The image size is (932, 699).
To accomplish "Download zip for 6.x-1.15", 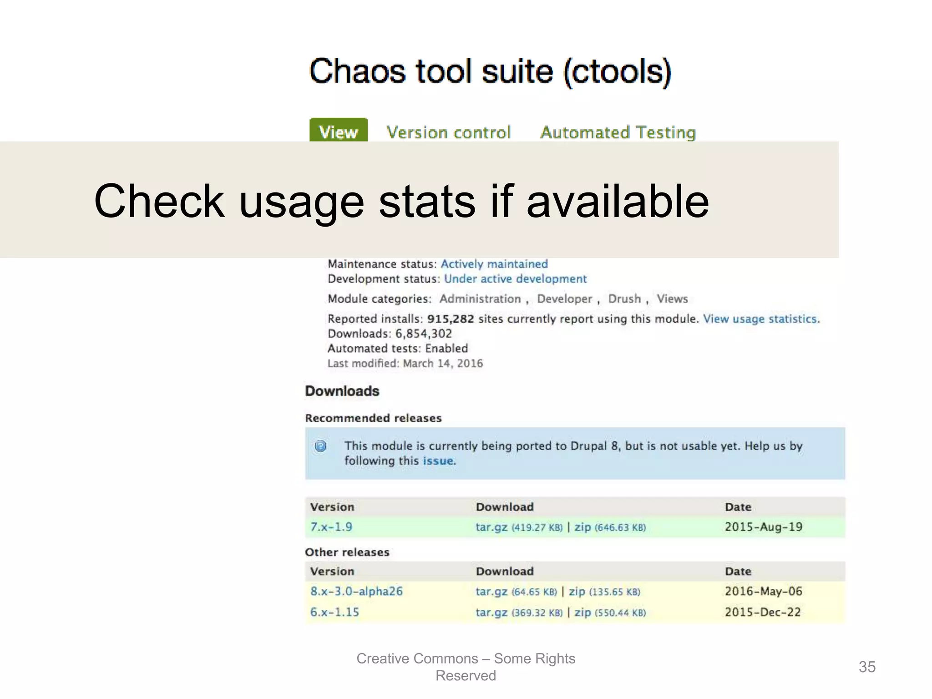I will click(x=582, y=613).
